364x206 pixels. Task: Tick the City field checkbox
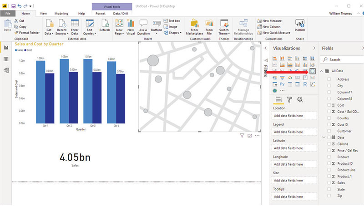pyautogui.click(x=329, y=85)
